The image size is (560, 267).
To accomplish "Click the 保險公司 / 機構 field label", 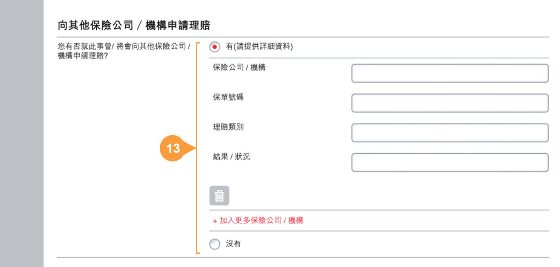I will (239, 67).
